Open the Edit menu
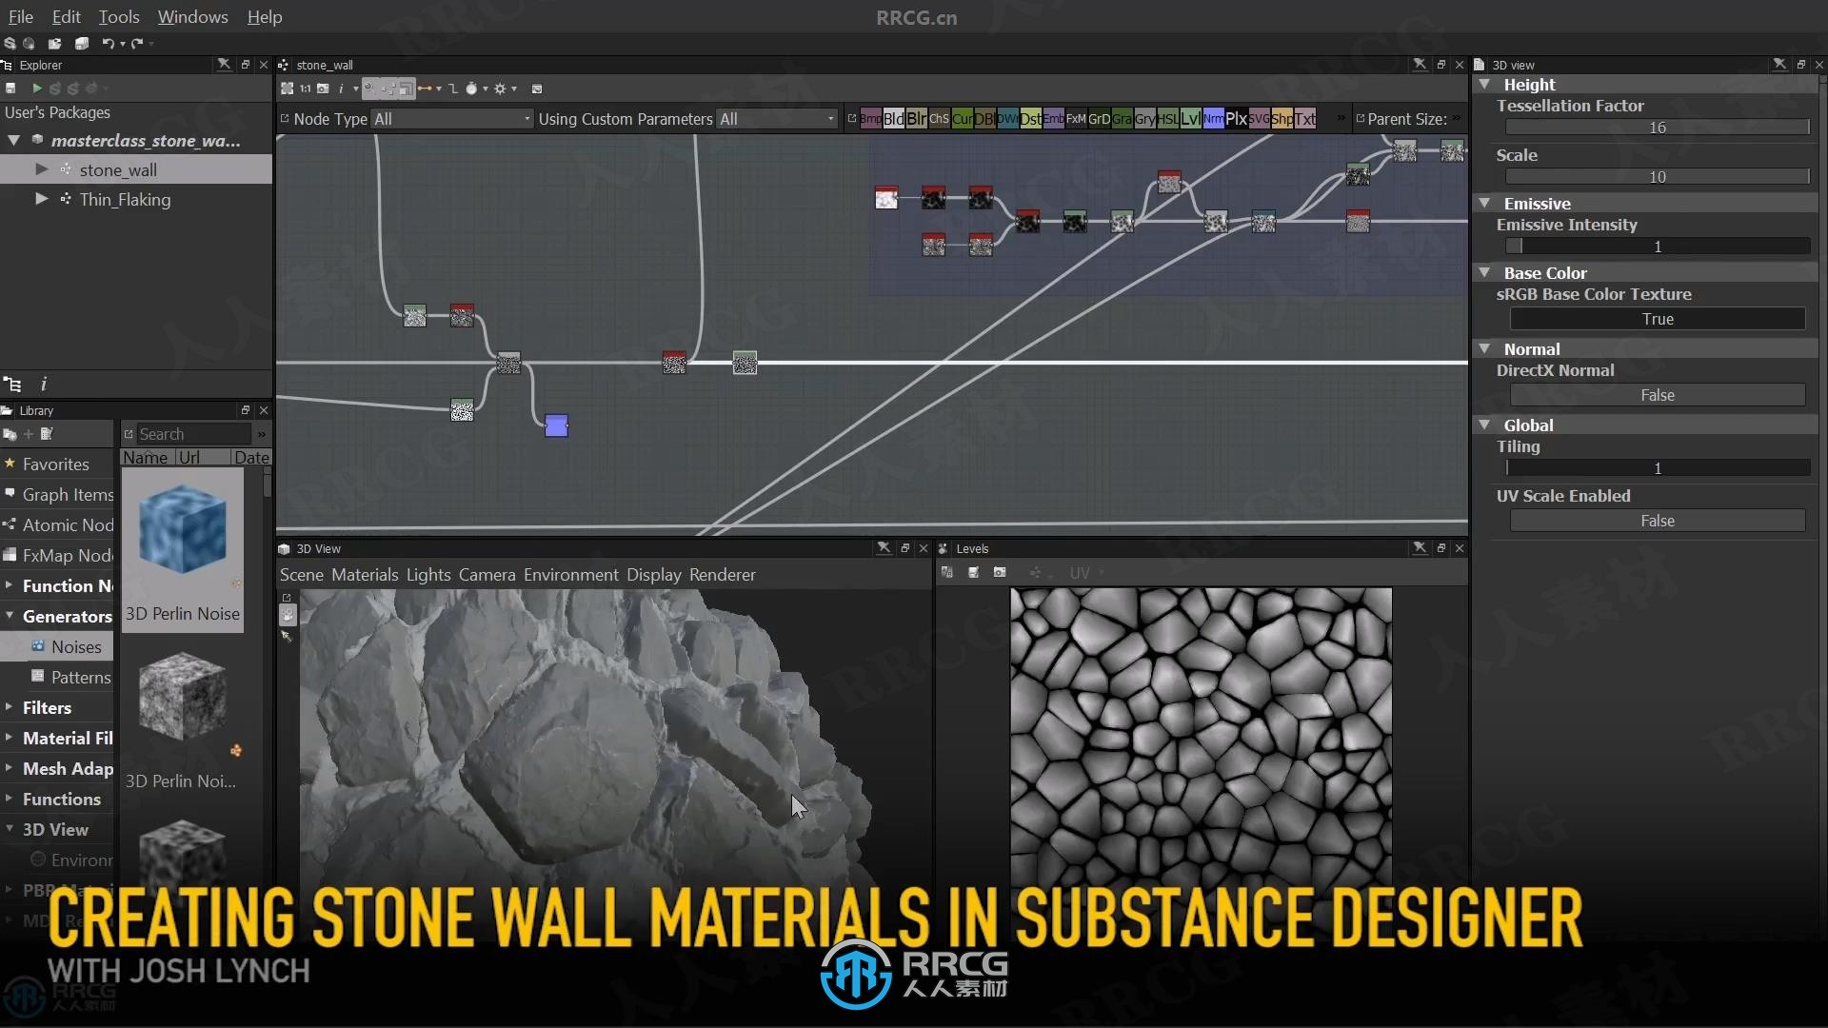Image resolution: width=1828 pixels, height=1028 pixels. click(x=66, y=17)
